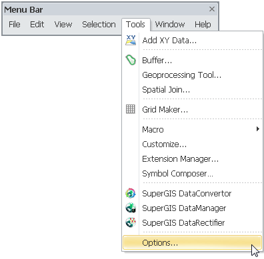Open the Window menu
Image resolution: width=264 pixels, height=259 pixels.
click(170, 24)
